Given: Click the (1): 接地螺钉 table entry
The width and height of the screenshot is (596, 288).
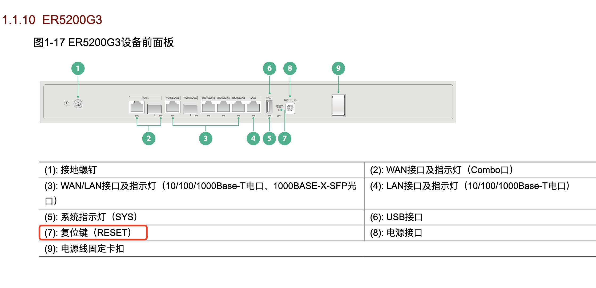Looking at the screenshot, I should click(71, 170).
